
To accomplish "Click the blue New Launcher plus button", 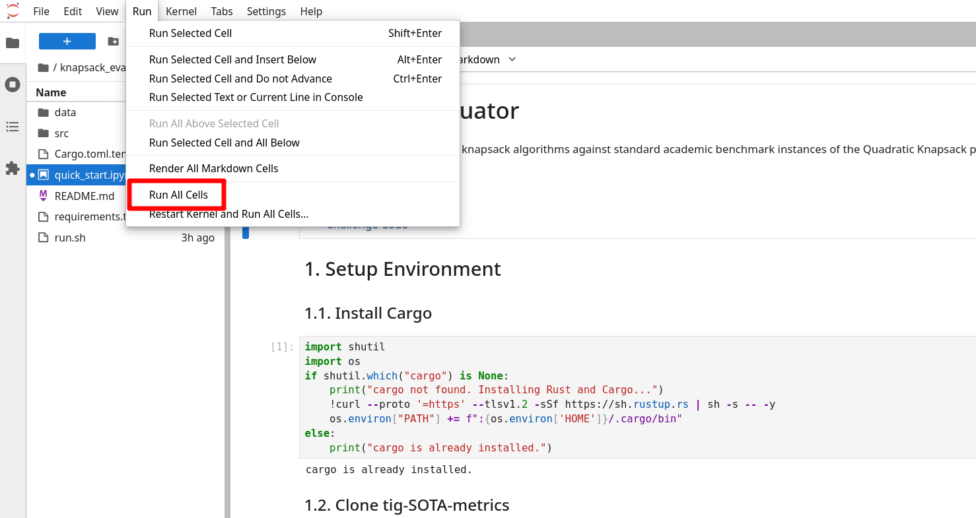I will pyautogui.click(x=67, y=42).
